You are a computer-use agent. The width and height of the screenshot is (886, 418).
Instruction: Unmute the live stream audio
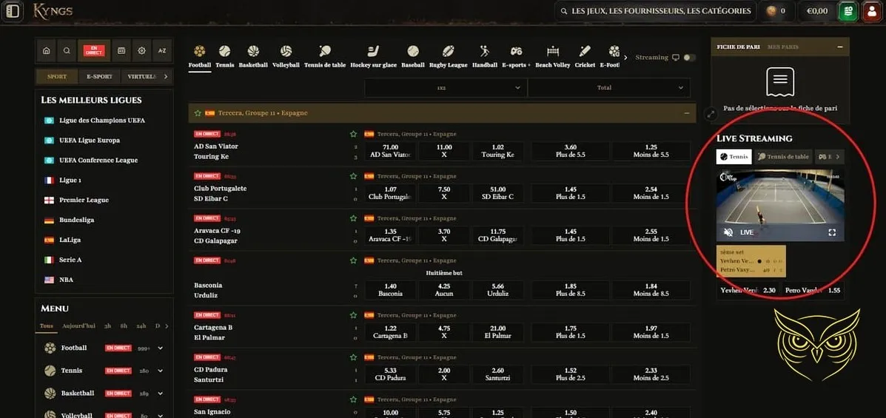[x=728, y=232]
